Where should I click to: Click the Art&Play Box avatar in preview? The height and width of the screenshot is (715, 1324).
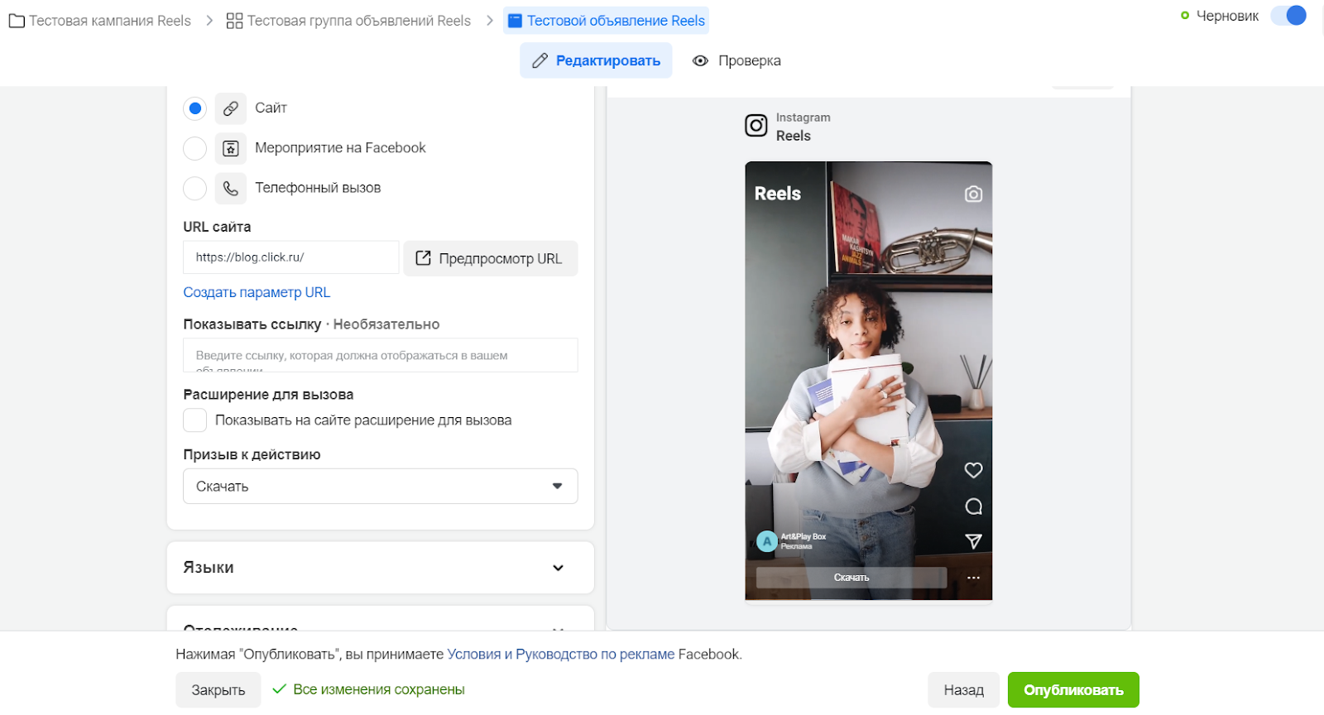[x=767, y=541]
